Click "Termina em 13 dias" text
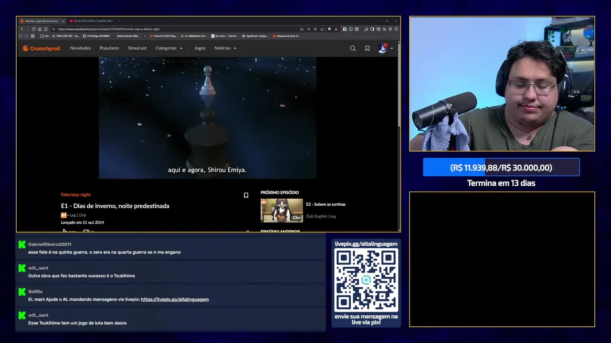611x343 pixels. 501,183
